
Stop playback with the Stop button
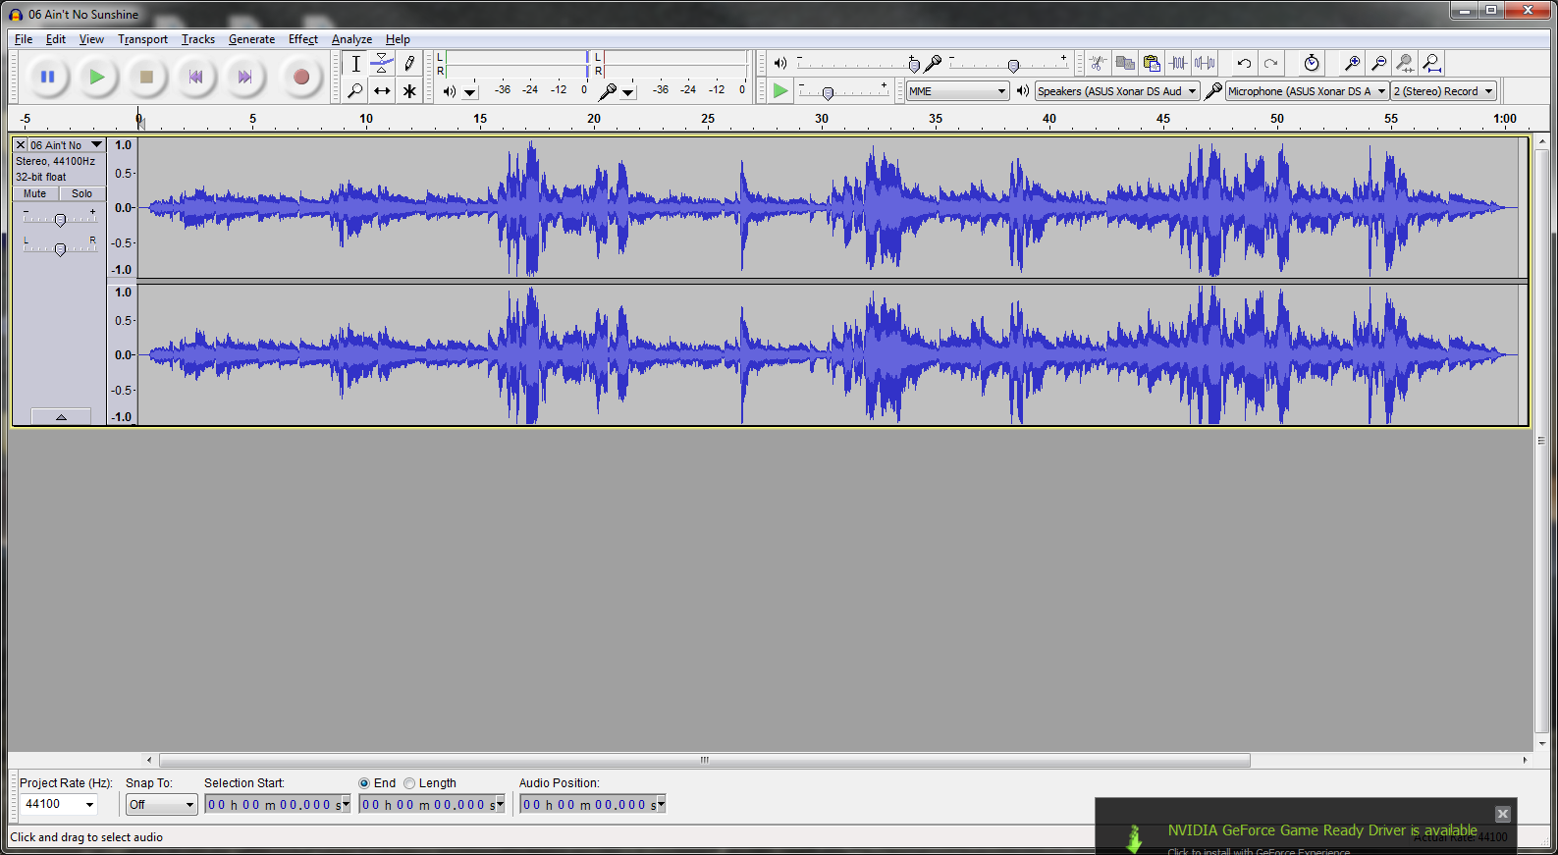click(146, 77)
